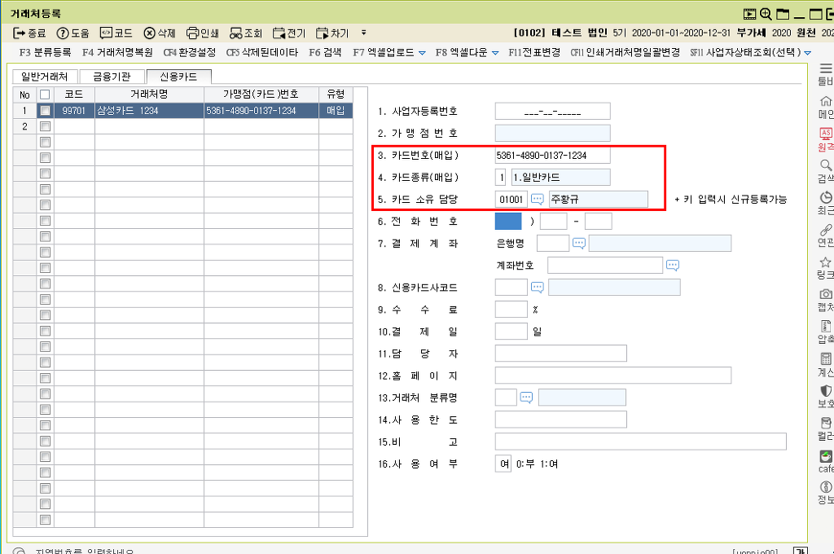Open the sidebar hamburger menu icon
Screen dimensions: 834x554
826,68
